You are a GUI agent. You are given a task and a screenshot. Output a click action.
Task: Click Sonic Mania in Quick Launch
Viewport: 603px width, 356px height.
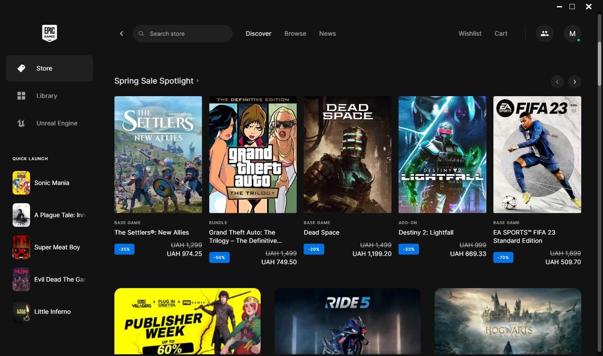click(52, 183)
